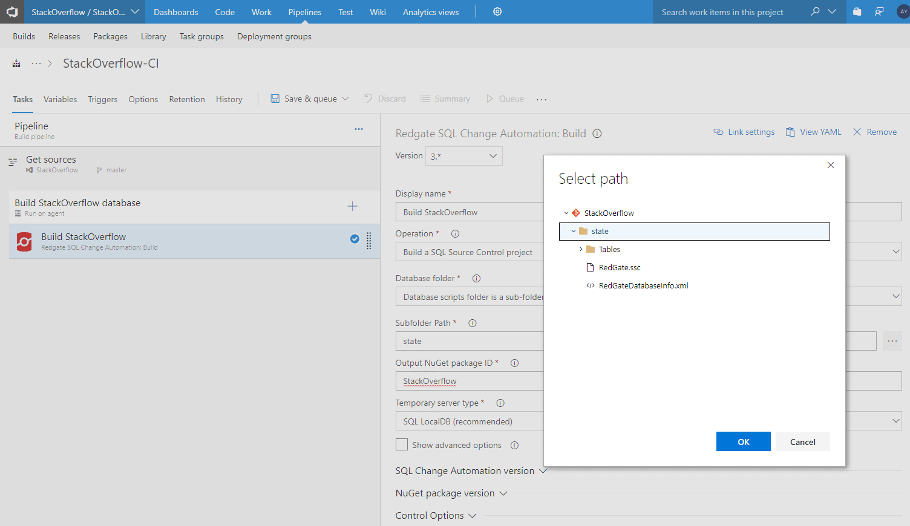Switch to Triggers tab

point(103,99)
